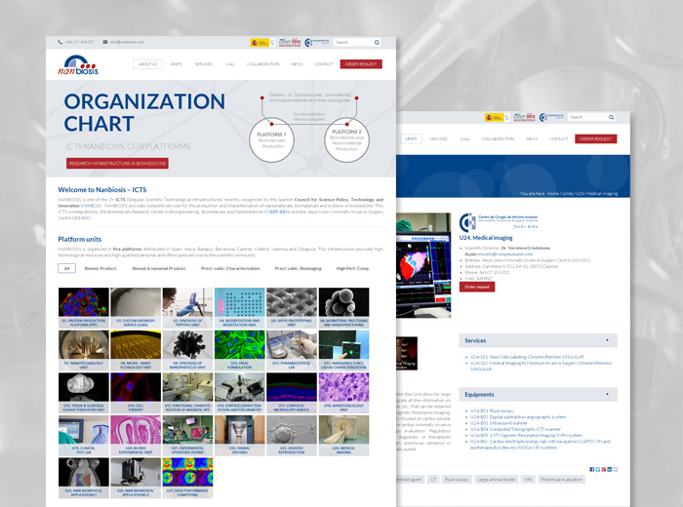Screen dimensions: 683x507
Task: Open the U18 Nanotoxicology Unit thumbnail
Action: tap(343, 393)
